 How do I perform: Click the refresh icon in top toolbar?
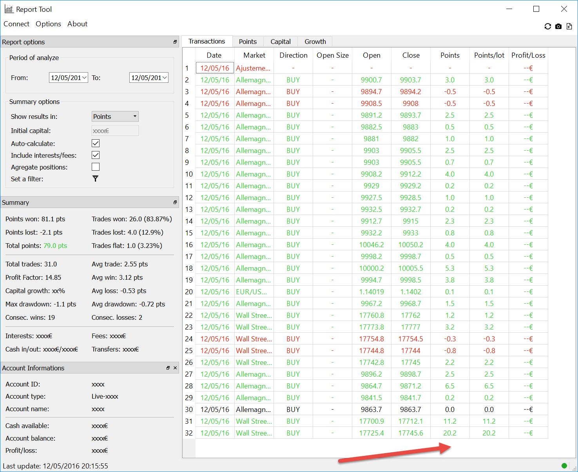click(547, 26)
